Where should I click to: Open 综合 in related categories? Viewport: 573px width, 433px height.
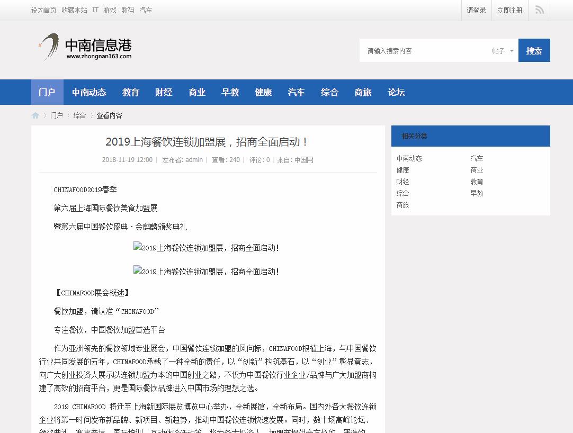[402, 193]
